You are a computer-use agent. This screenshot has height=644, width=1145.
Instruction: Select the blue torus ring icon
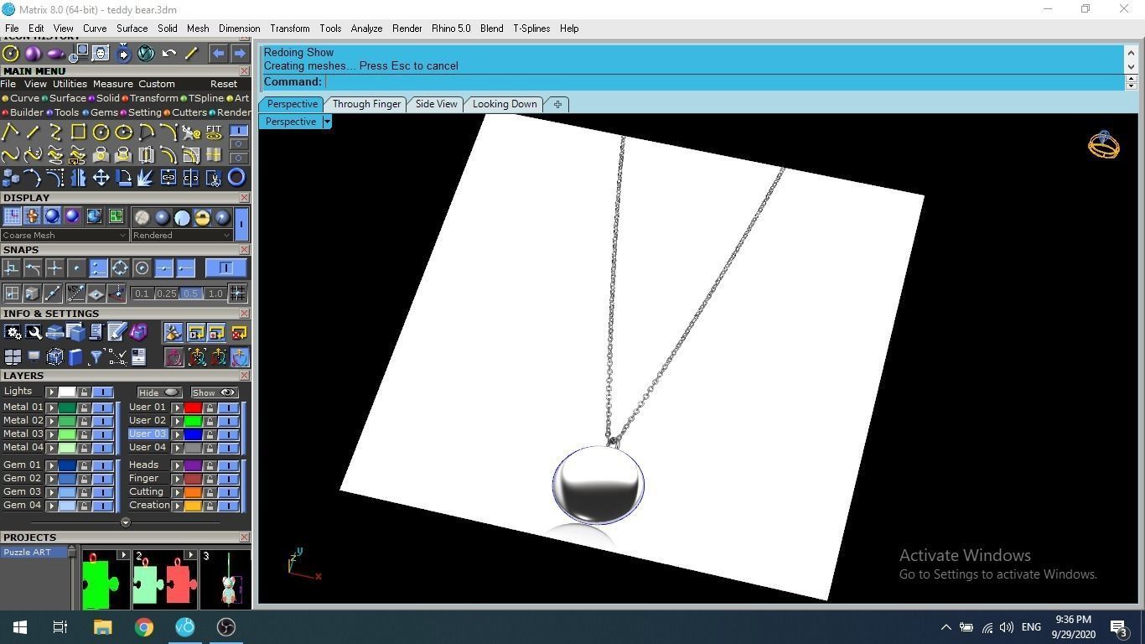coord(236,177)
